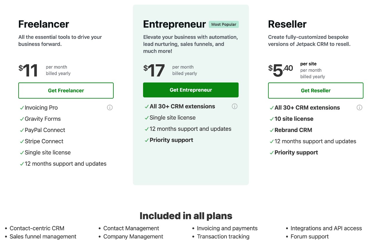The width and height of the screenshot is (378, 246).
Task: Click the info icon on the Reseller plan
Action: (x=359, y=108)
